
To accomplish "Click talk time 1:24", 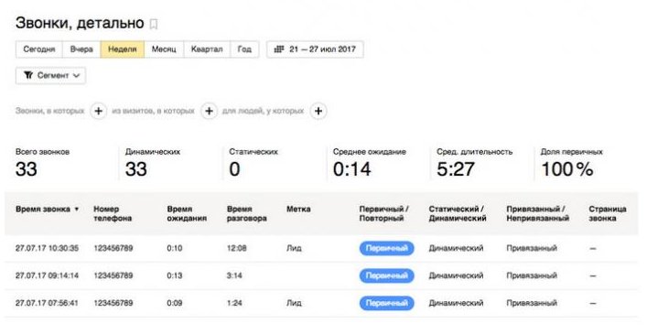I will coord(234,303).
